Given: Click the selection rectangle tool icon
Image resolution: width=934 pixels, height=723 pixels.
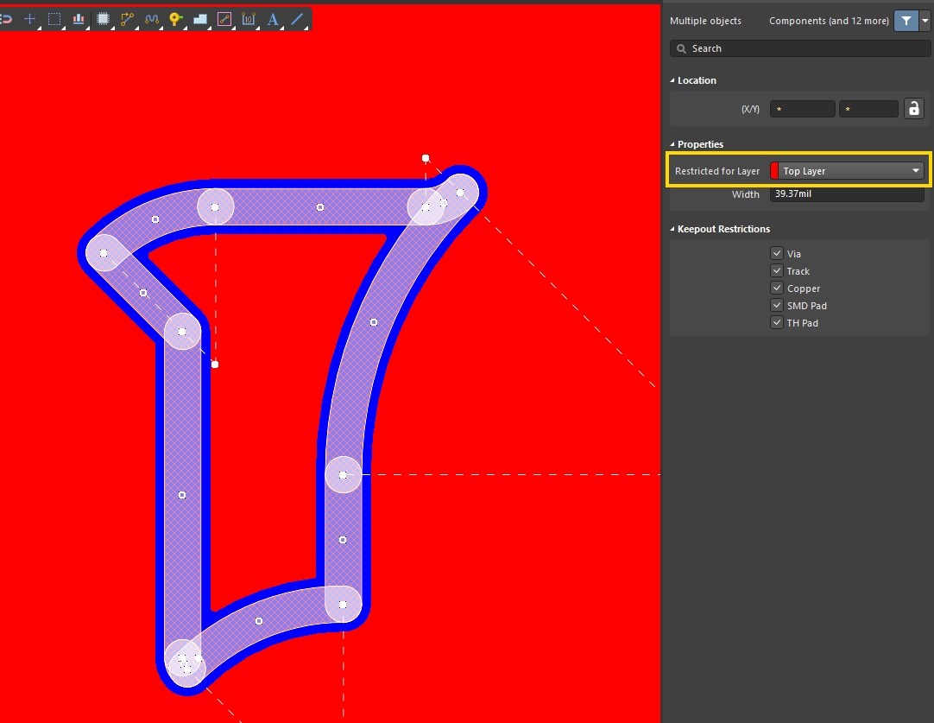Looking at the screenshot, I should pos(54,18).
